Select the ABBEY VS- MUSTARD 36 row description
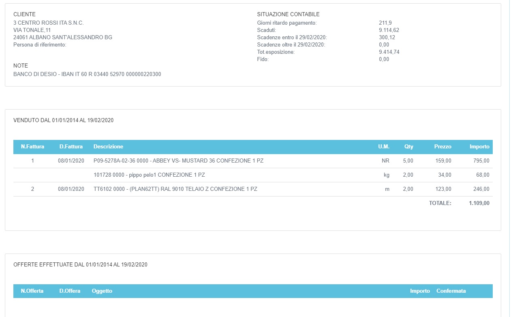This screenshot has height=317, width=513. [178, 161]
